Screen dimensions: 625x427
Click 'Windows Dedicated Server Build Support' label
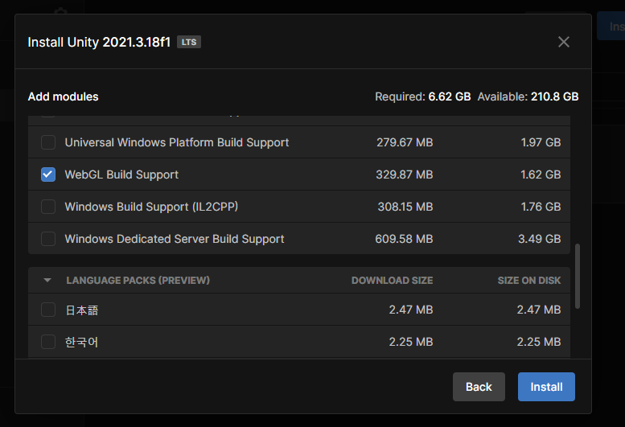(x=175, y=239)
